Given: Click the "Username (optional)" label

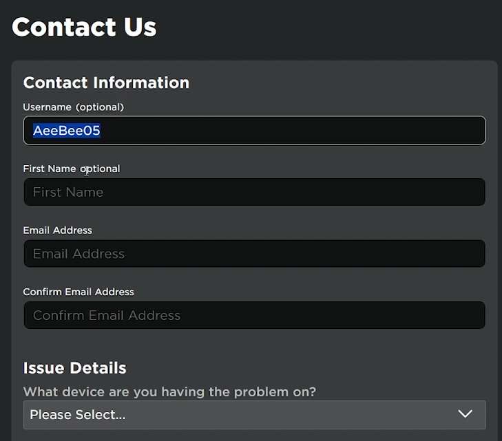Looking at the screenshot, I should tap(73, 107).
